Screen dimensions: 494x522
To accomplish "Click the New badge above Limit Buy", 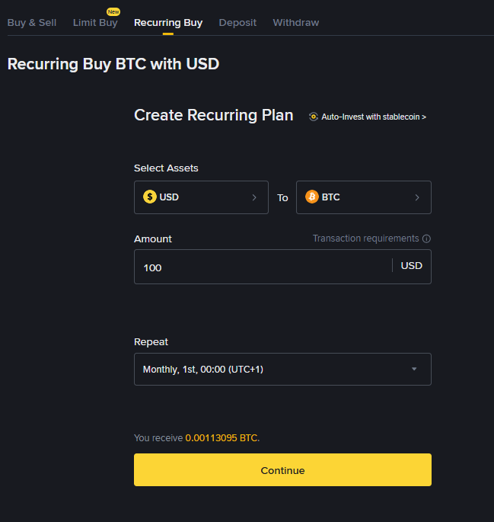I will point(113,12).
